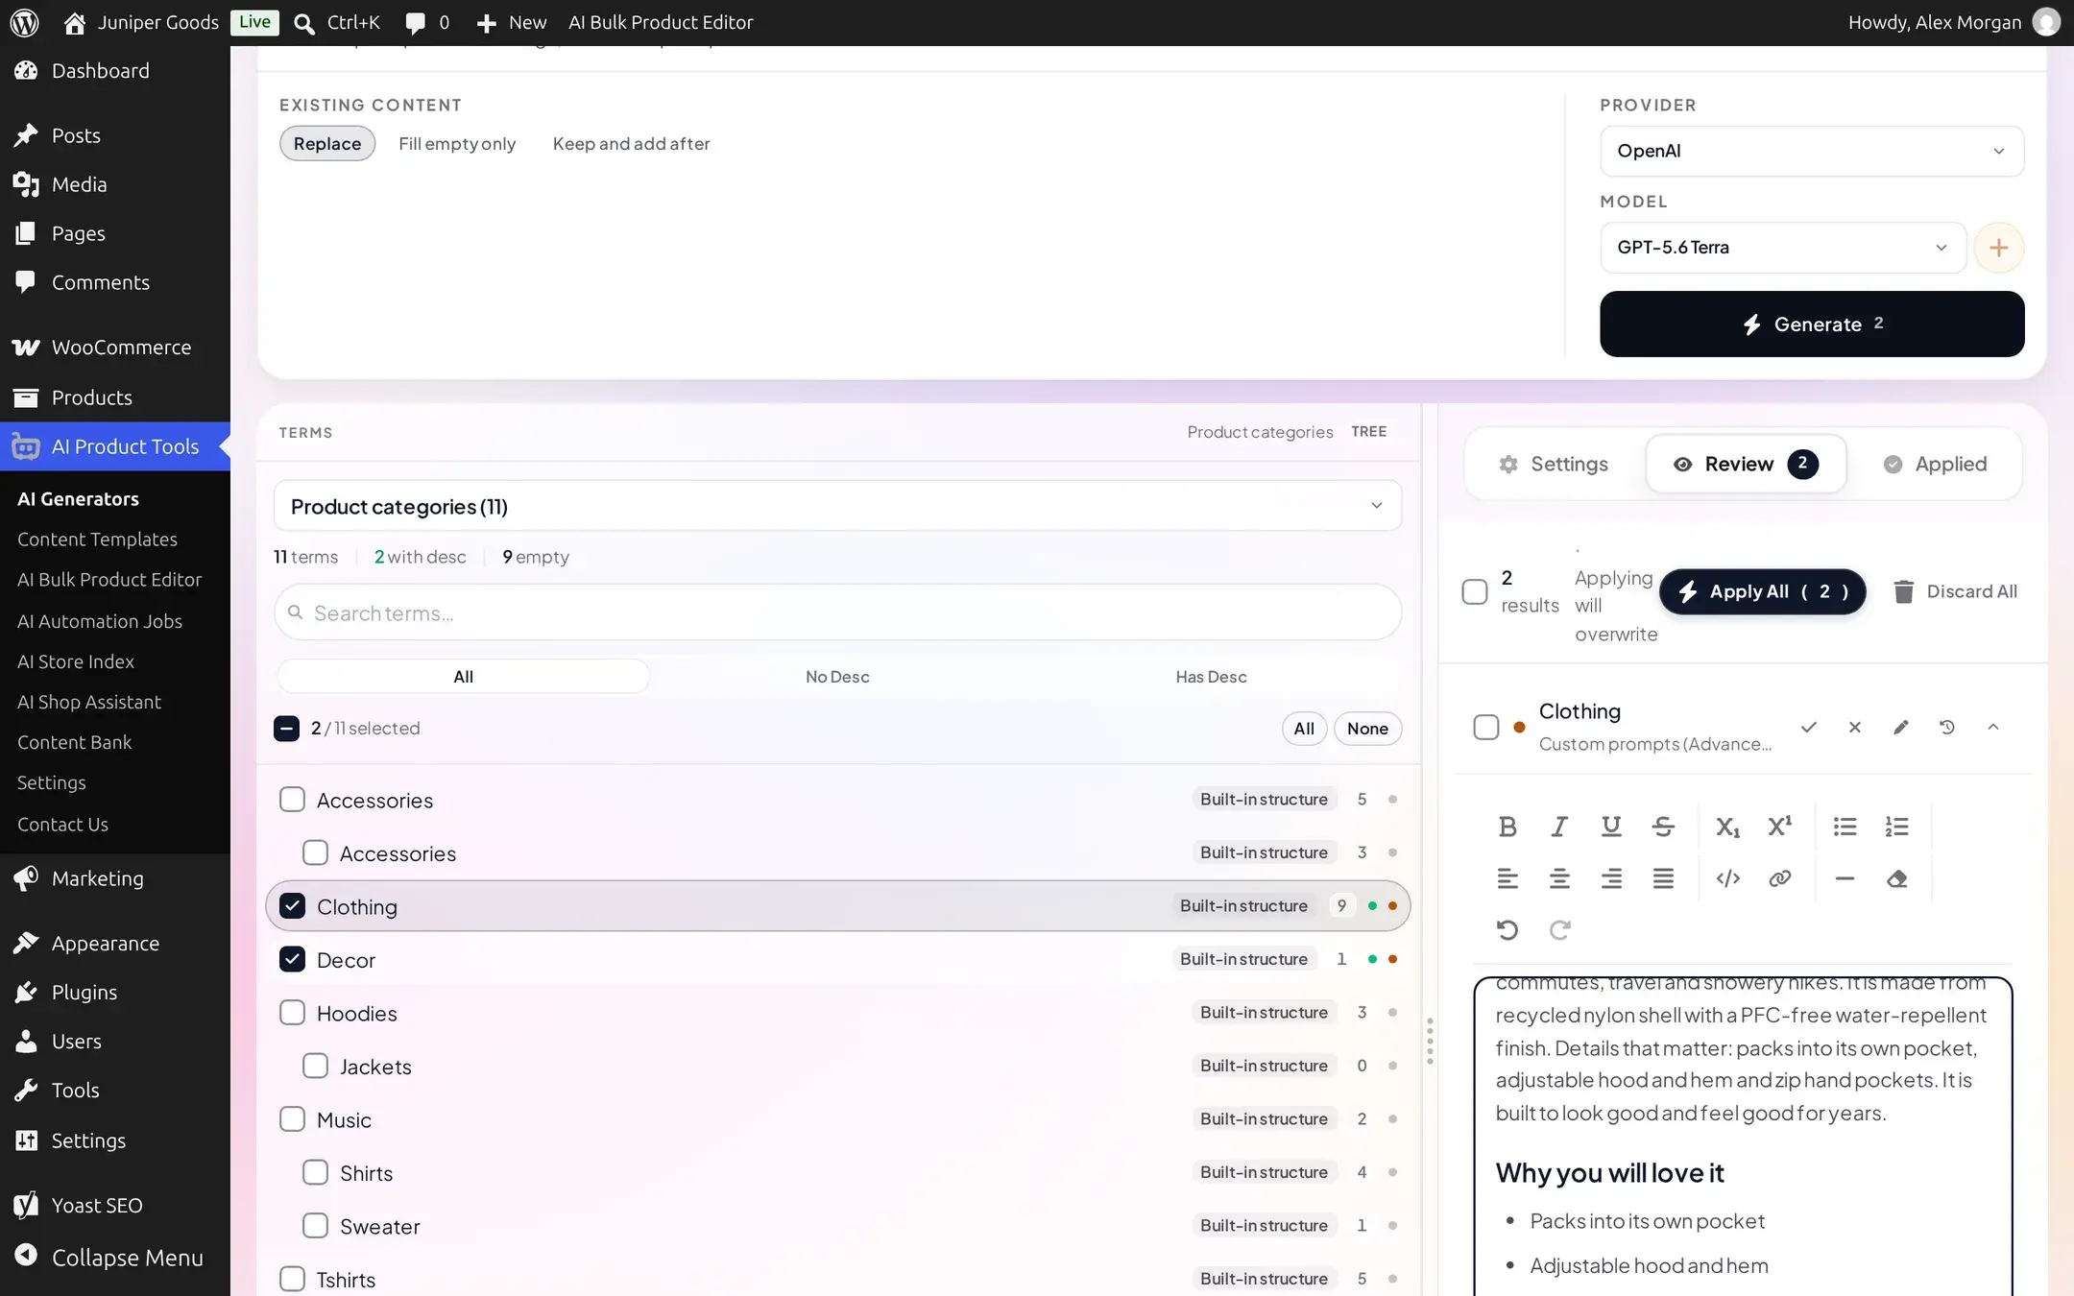The height and width of the screenshot is (1296, 2074).
Task: Open AI Bulk Product Editor sidebar link
Action: tap(109, 580)
